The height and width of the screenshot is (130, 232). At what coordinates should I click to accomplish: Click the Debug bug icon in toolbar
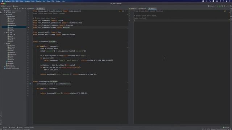coord(220,6)
